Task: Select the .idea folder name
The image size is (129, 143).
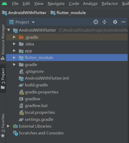Action: pyautogui.click(x=29, y=44)
